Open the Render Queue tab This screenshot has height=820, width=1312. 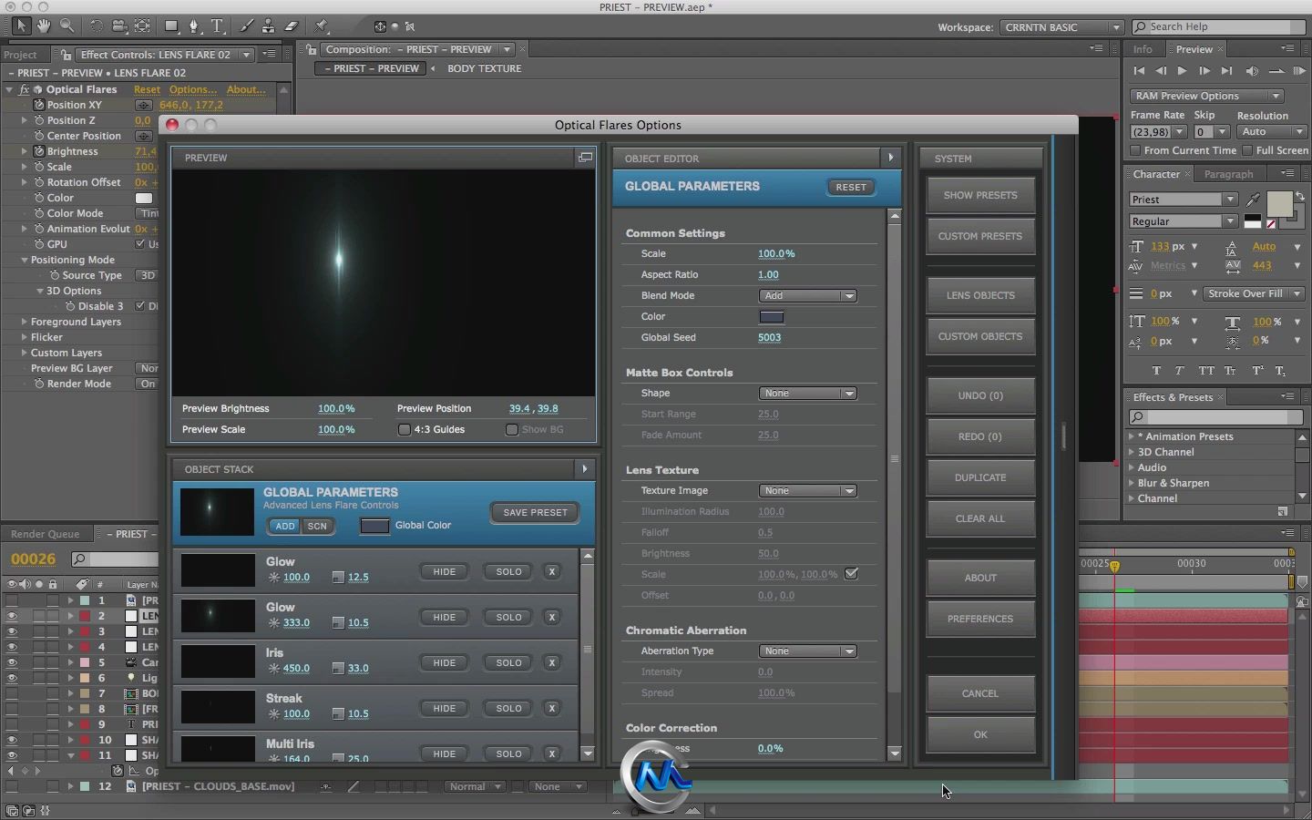click(x=45, y=534)
